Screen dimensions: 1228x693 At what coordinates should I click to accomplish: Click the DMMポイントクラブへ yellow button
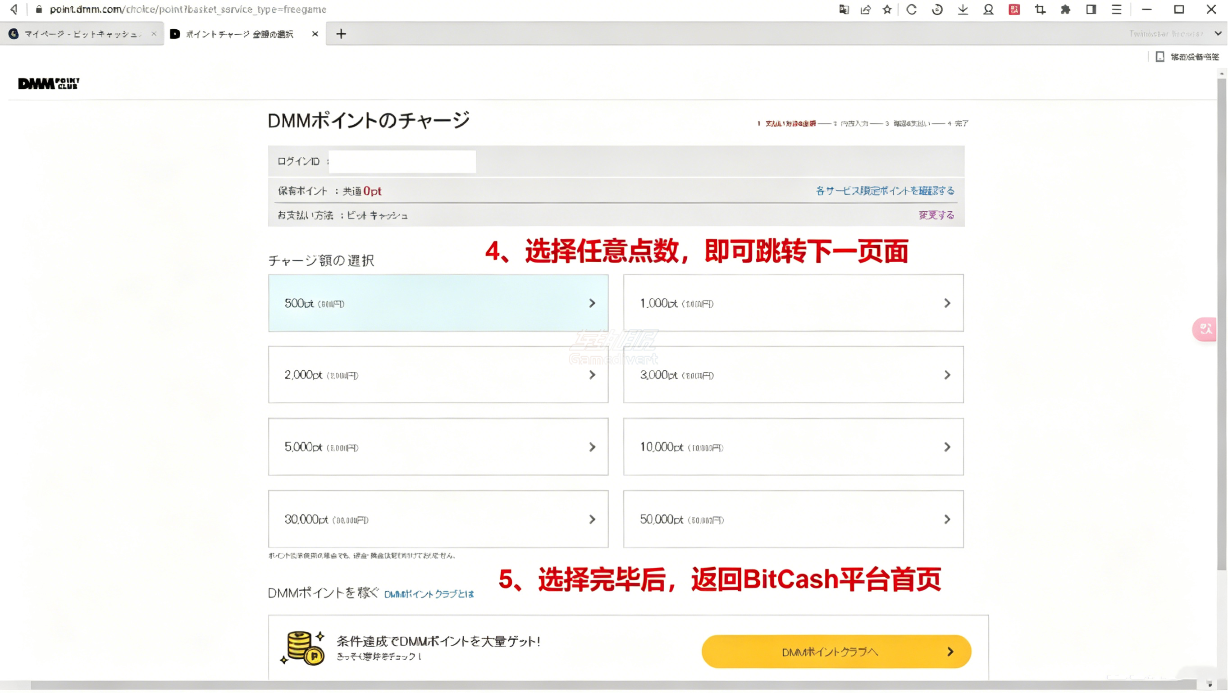836,652
